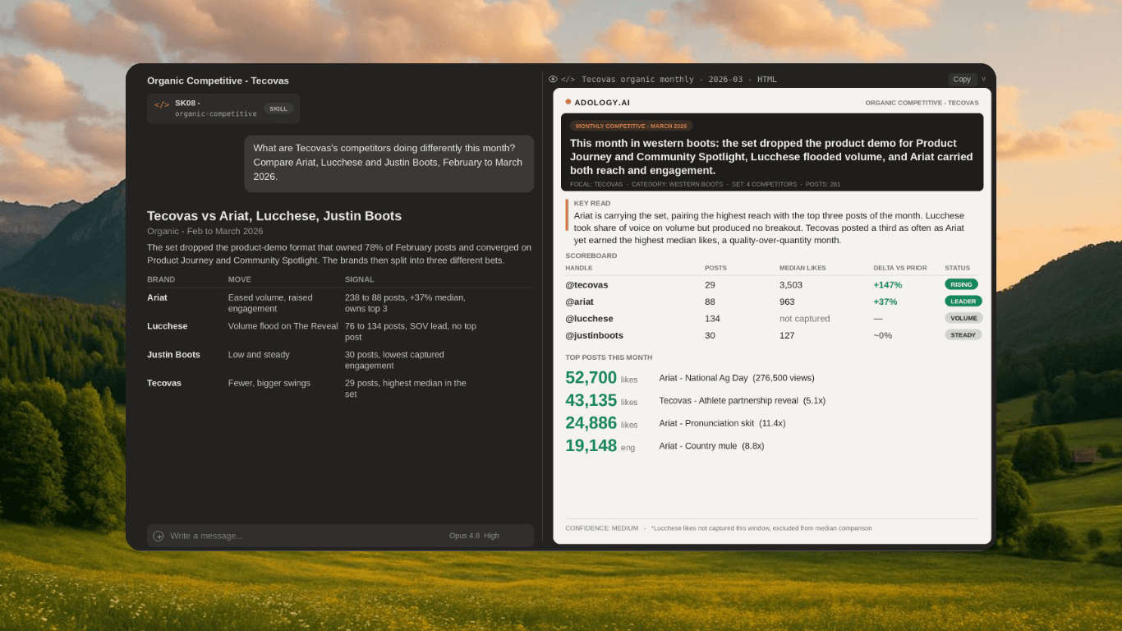Click the RISING status badge
The image size is (1122, 631).
(x=961, y=284)
